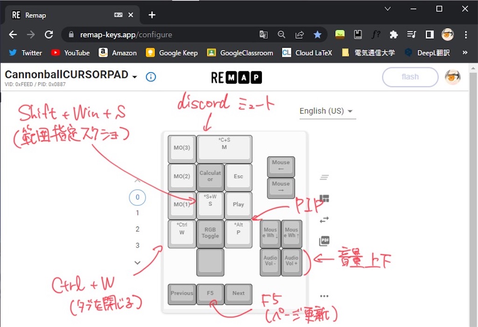
Task: Select the Next key
Action: 239,294
